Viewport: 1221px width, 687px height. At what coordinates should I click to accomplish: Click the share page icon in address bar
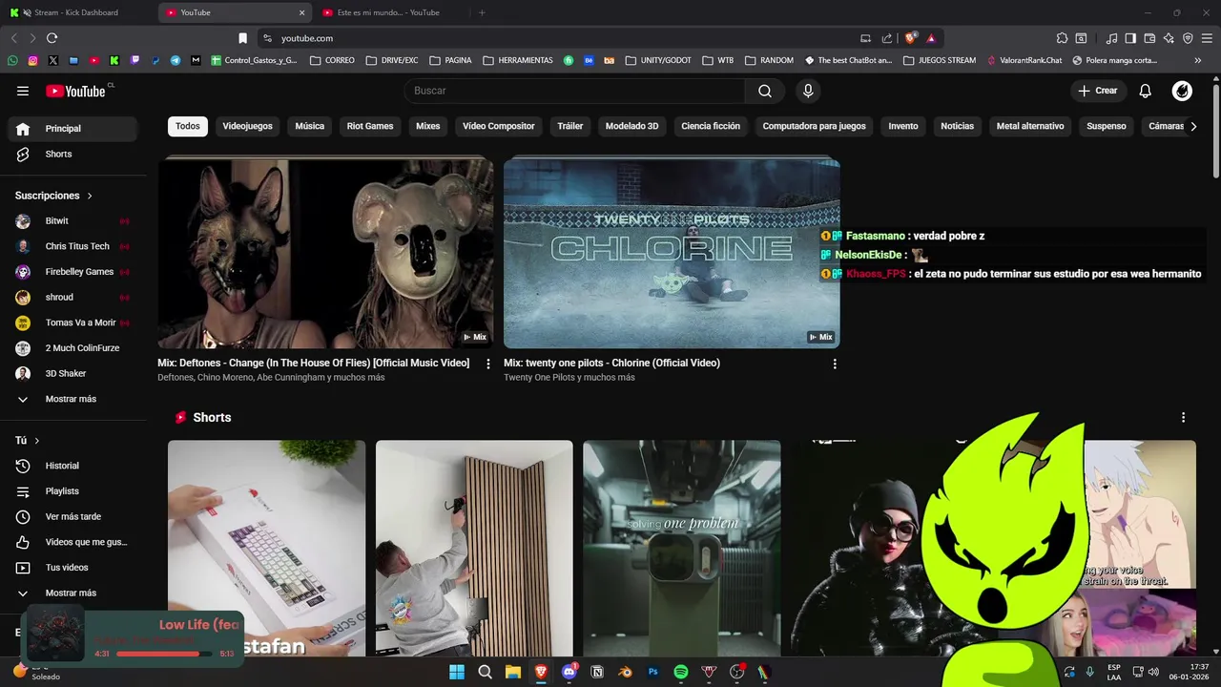click(x=887, y=38)
